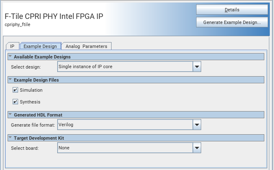The image size is (274, 170).
Task: Uncheck the Simulation checkbox
Action: [16, 90]
